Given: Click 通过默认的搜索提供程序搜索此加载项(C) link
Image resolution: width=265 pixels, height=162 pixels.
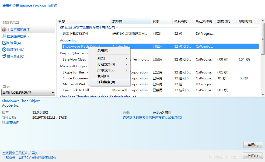Looking at the screenshot, I should (x=152, y=118).
